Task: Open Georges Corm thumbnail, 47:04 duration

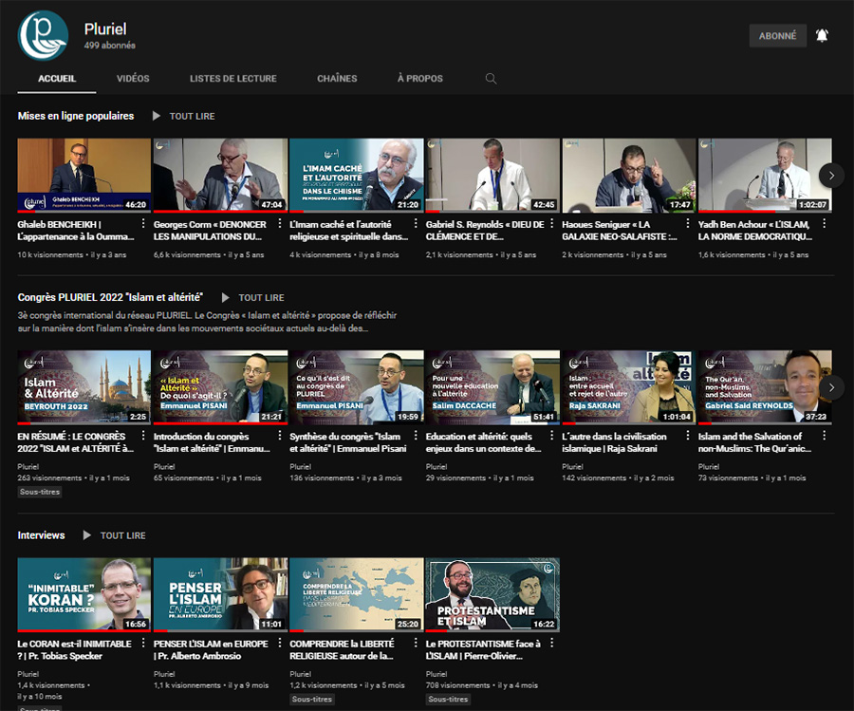Action: point(220,175)
